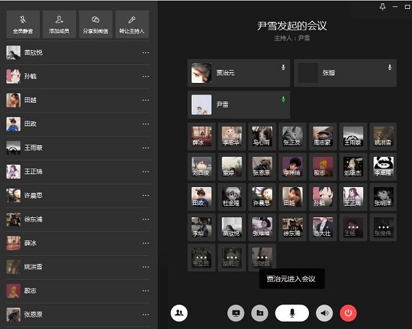Share meeting via 分享到微信
The height and width of the screenshot is (329, 412).
point(96,25)
